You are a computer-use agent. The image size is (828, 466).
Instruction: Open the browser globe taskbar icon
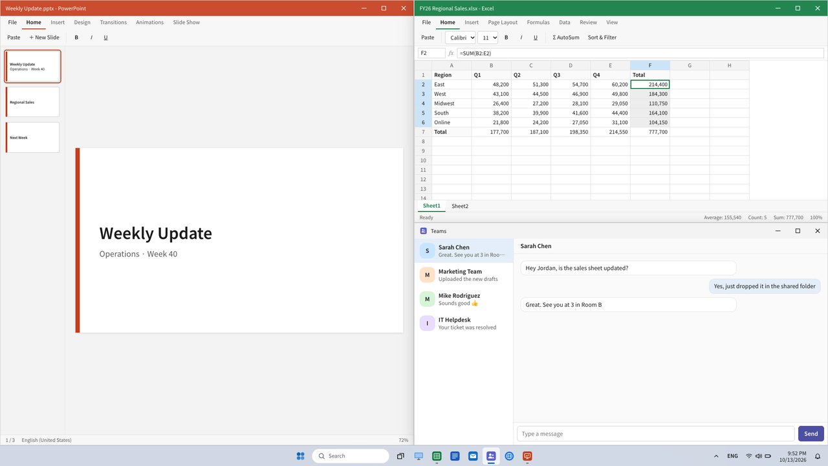[x=509, y=456]
